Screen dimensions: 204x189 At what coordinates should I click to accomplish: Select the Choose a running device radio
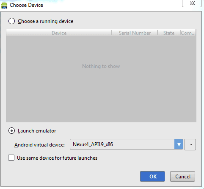point(11,21)
